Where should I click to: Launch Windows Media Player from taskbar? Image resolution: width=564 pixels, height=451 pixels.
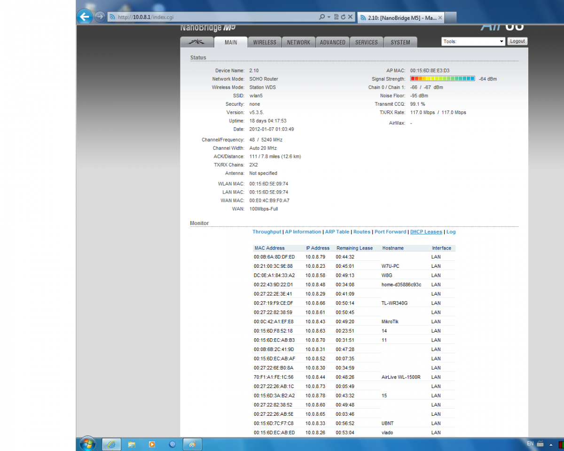pos(152,444)
